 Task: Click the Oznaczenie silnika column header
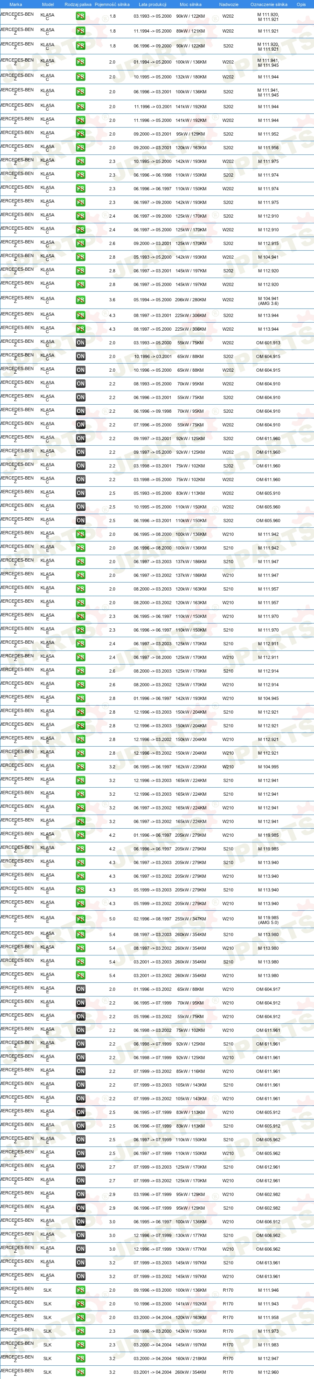tap(269, 4)
